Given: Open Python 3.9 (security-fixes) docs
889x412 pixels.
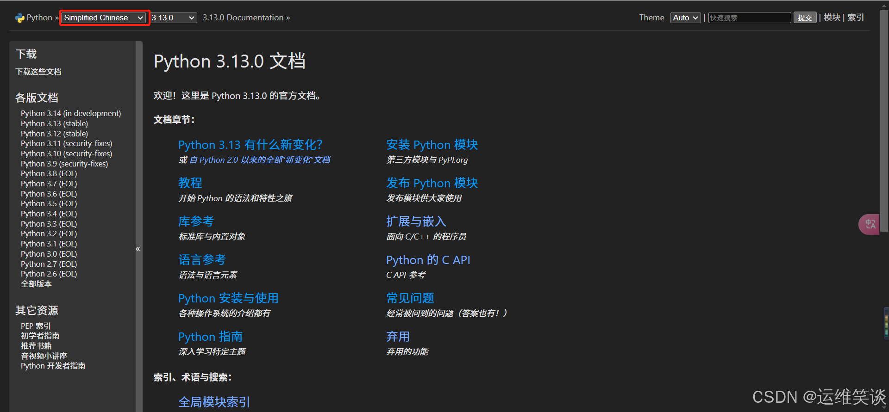Looking at the screenshot, I should coord(64,164).
